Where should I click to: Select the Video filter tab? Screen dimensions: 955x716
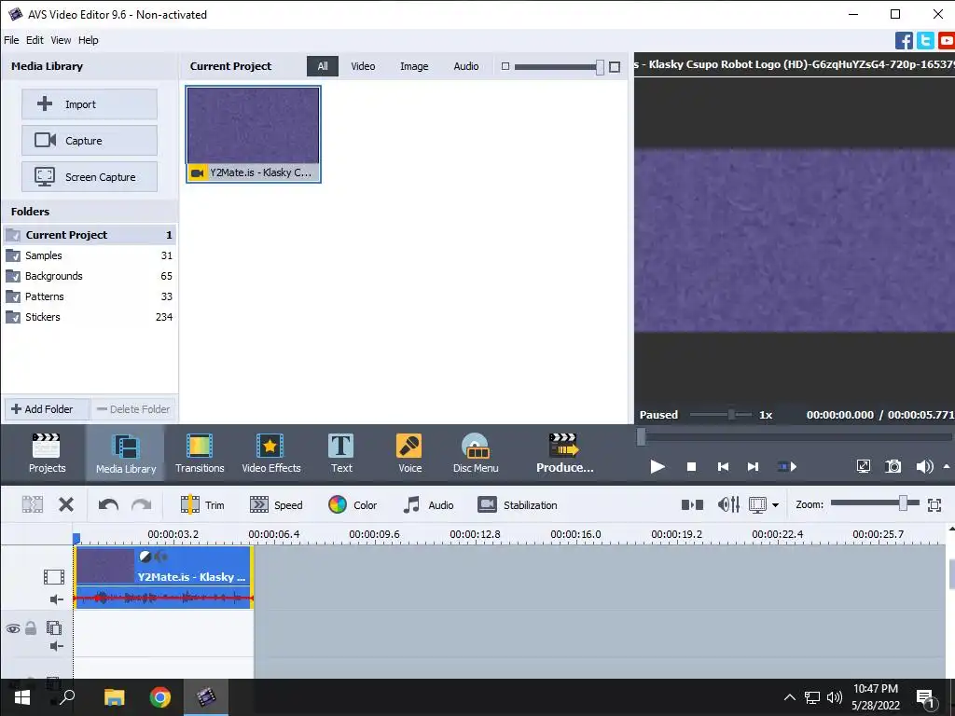click(363, 66)
